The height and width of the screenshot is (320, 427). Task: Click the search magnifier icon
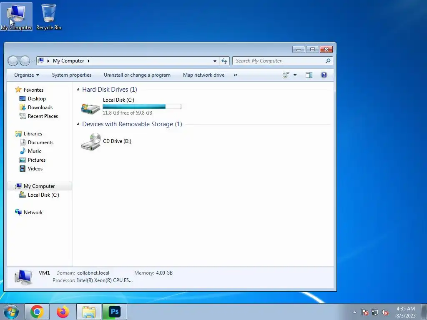pyautogui.click(x=328, y=61)
